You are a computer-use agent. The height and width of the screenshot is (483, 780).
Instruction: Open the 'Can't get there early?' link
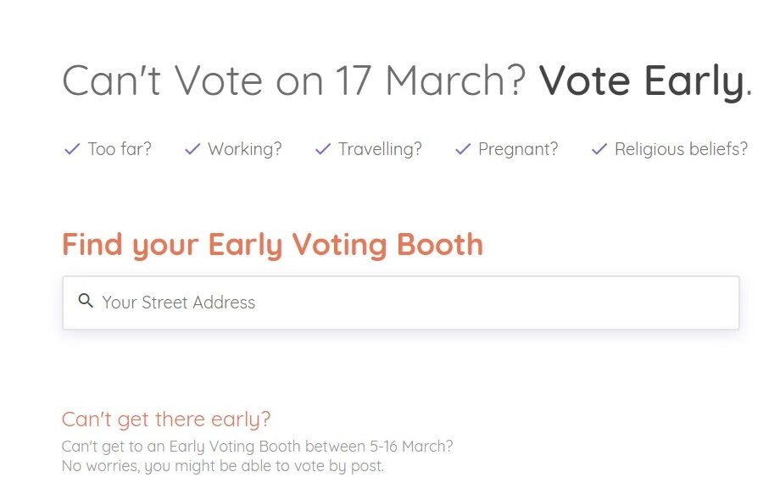tap(166, 419)
